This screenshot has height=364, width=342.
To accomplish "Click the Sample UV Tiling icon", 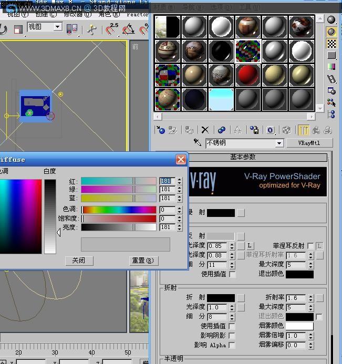I will 331,55.
